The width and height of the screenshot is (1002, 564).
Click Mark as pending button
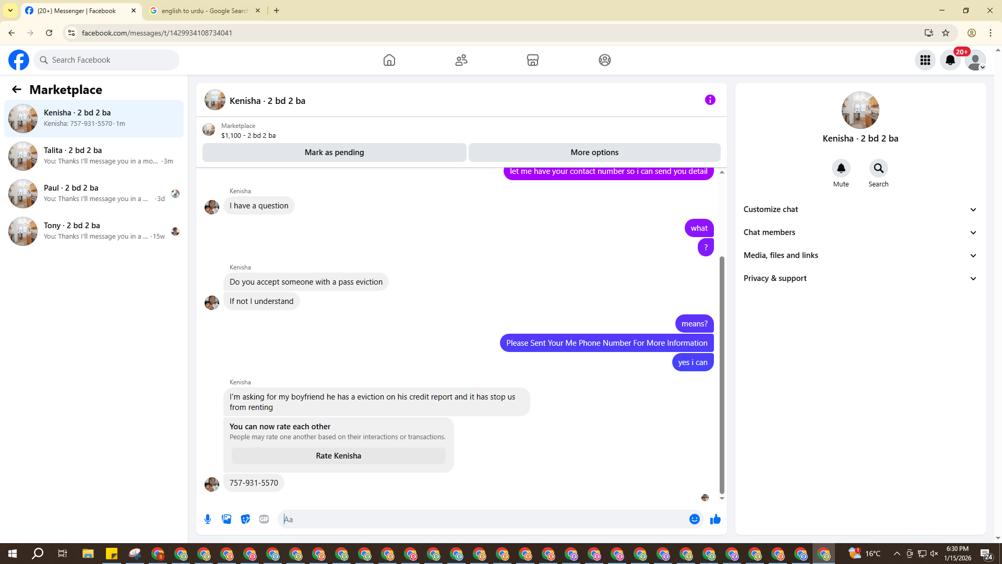click(x=334, y=152)
